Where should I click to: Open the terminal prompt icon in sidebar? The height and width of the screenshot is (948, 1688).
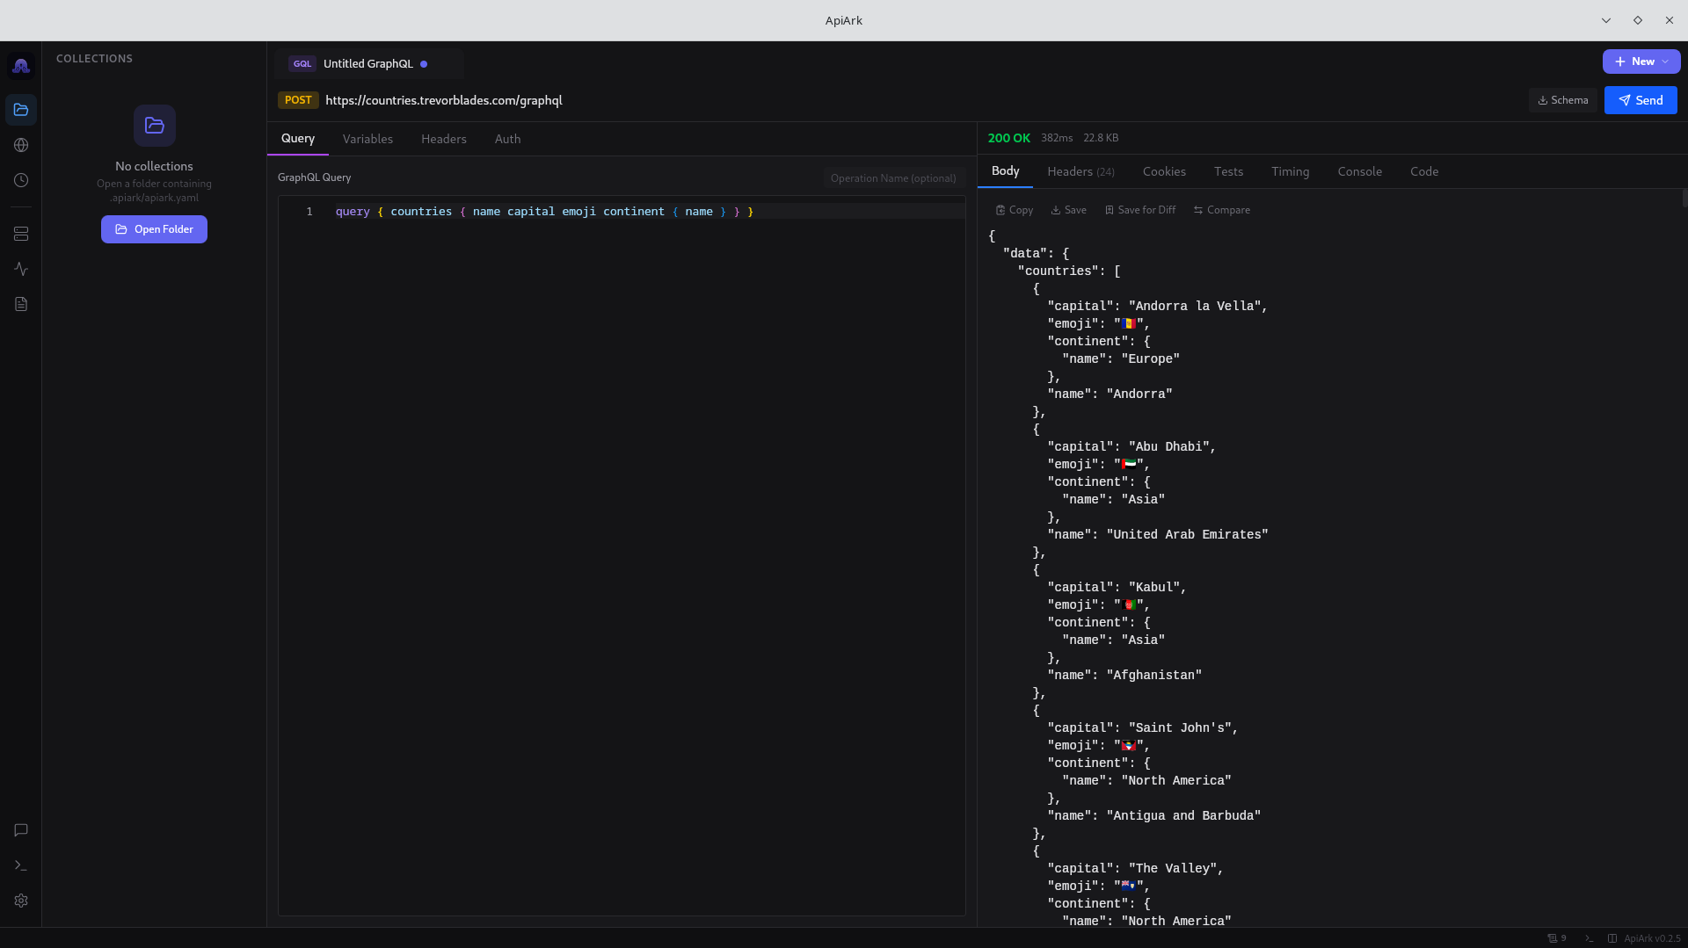tap(21, 865)
